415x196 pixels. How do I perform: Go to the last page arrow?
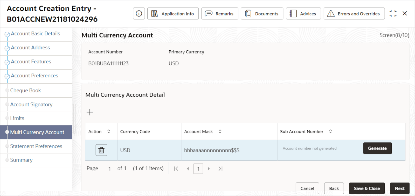(220, 169)
